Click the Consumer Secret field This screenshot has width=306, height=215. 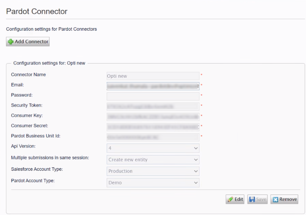click(x=153, y=127)
